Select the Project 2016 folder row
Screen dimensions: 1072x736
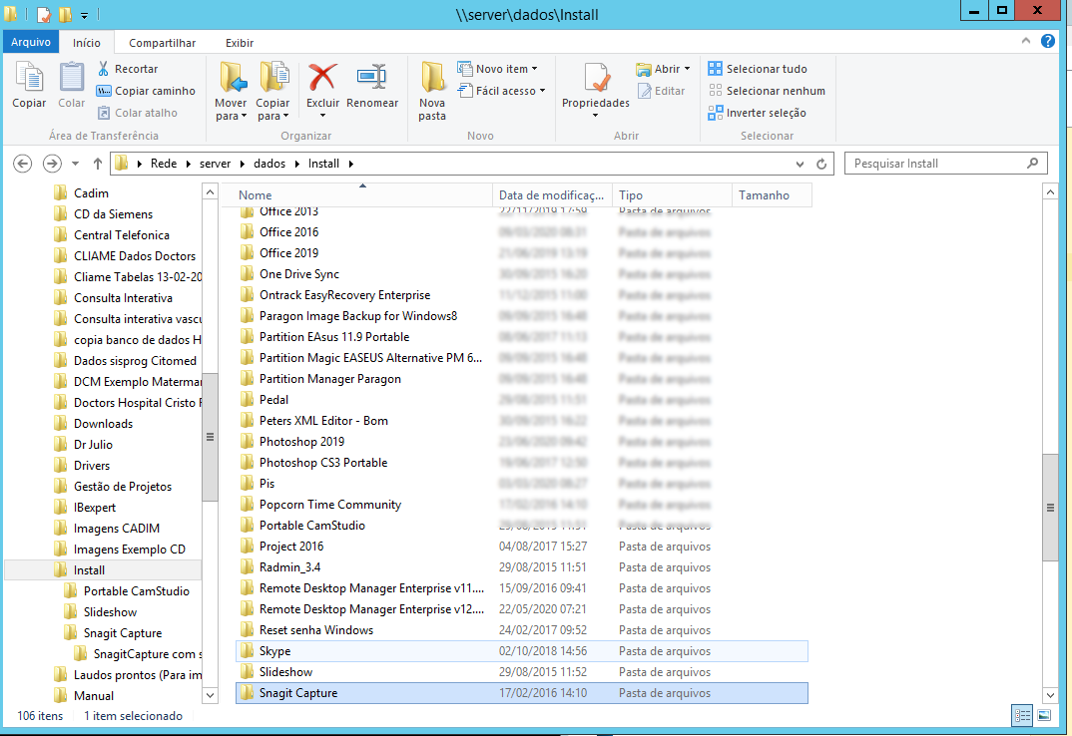coord(522,547)
